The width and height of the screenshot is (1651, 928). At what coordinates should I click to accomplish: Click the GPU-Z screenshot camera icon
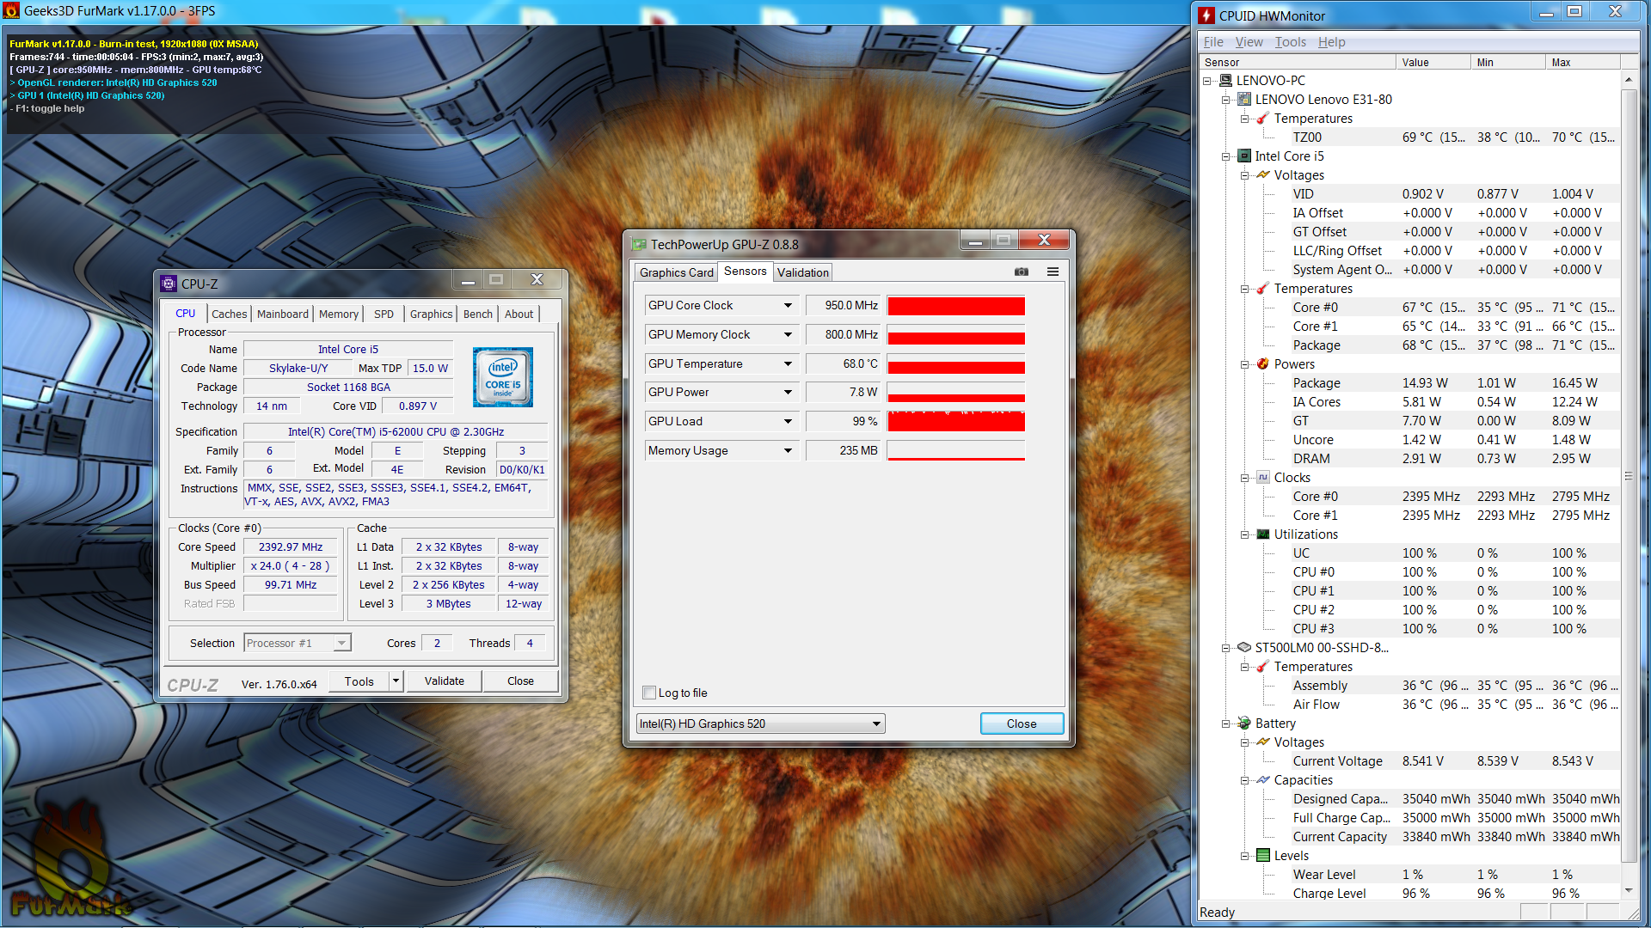click(x=1022, y=272)
